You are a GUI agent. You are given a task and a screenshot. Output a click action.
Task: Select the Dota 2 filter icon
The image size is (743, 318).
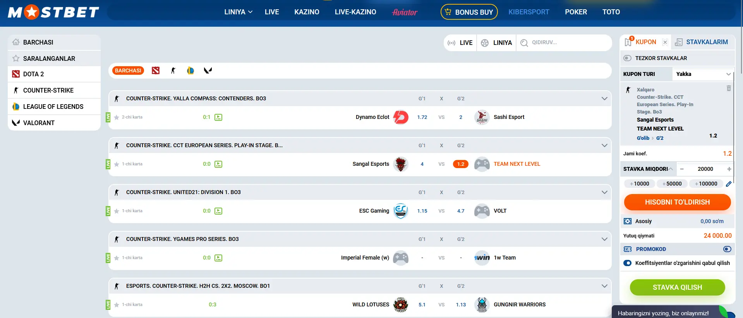[156, 70]
